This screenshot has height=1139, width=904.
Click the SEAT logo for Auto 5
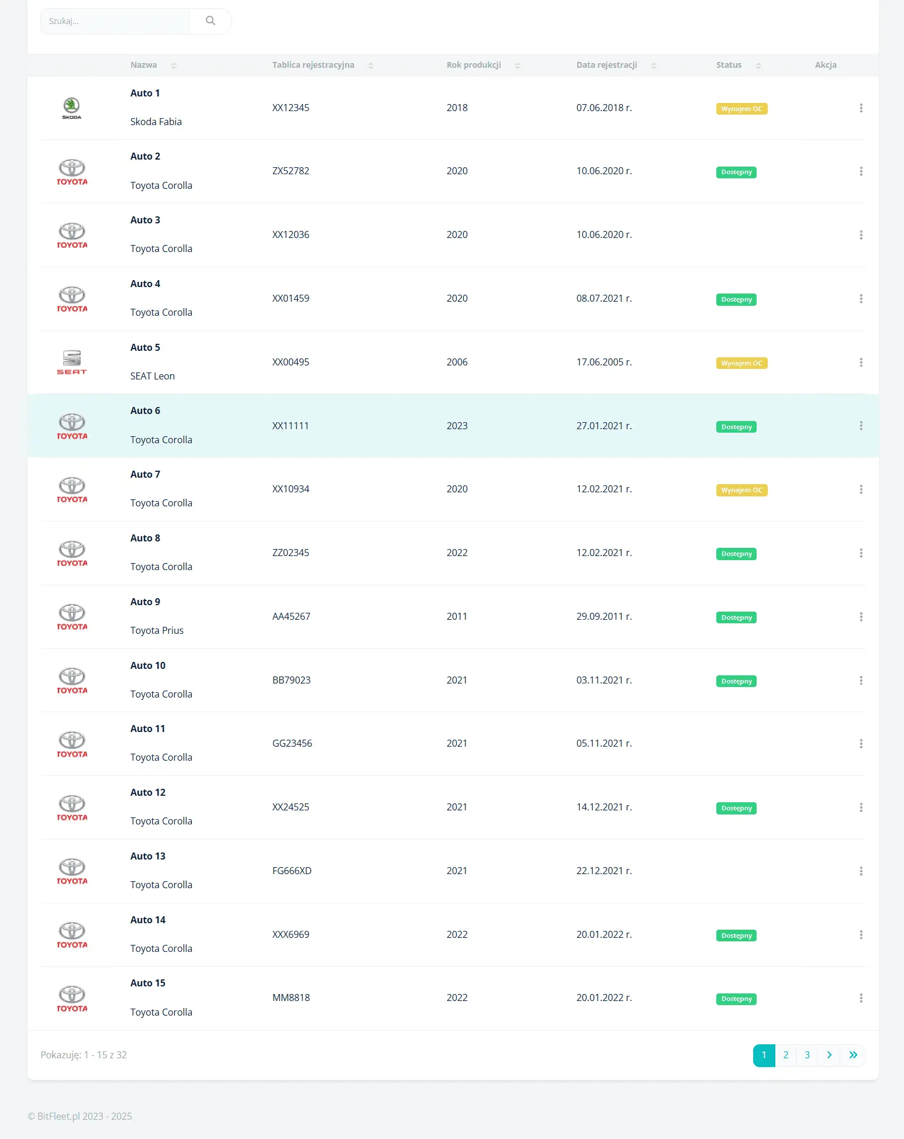pyautogui.click(x=72, y=363)
